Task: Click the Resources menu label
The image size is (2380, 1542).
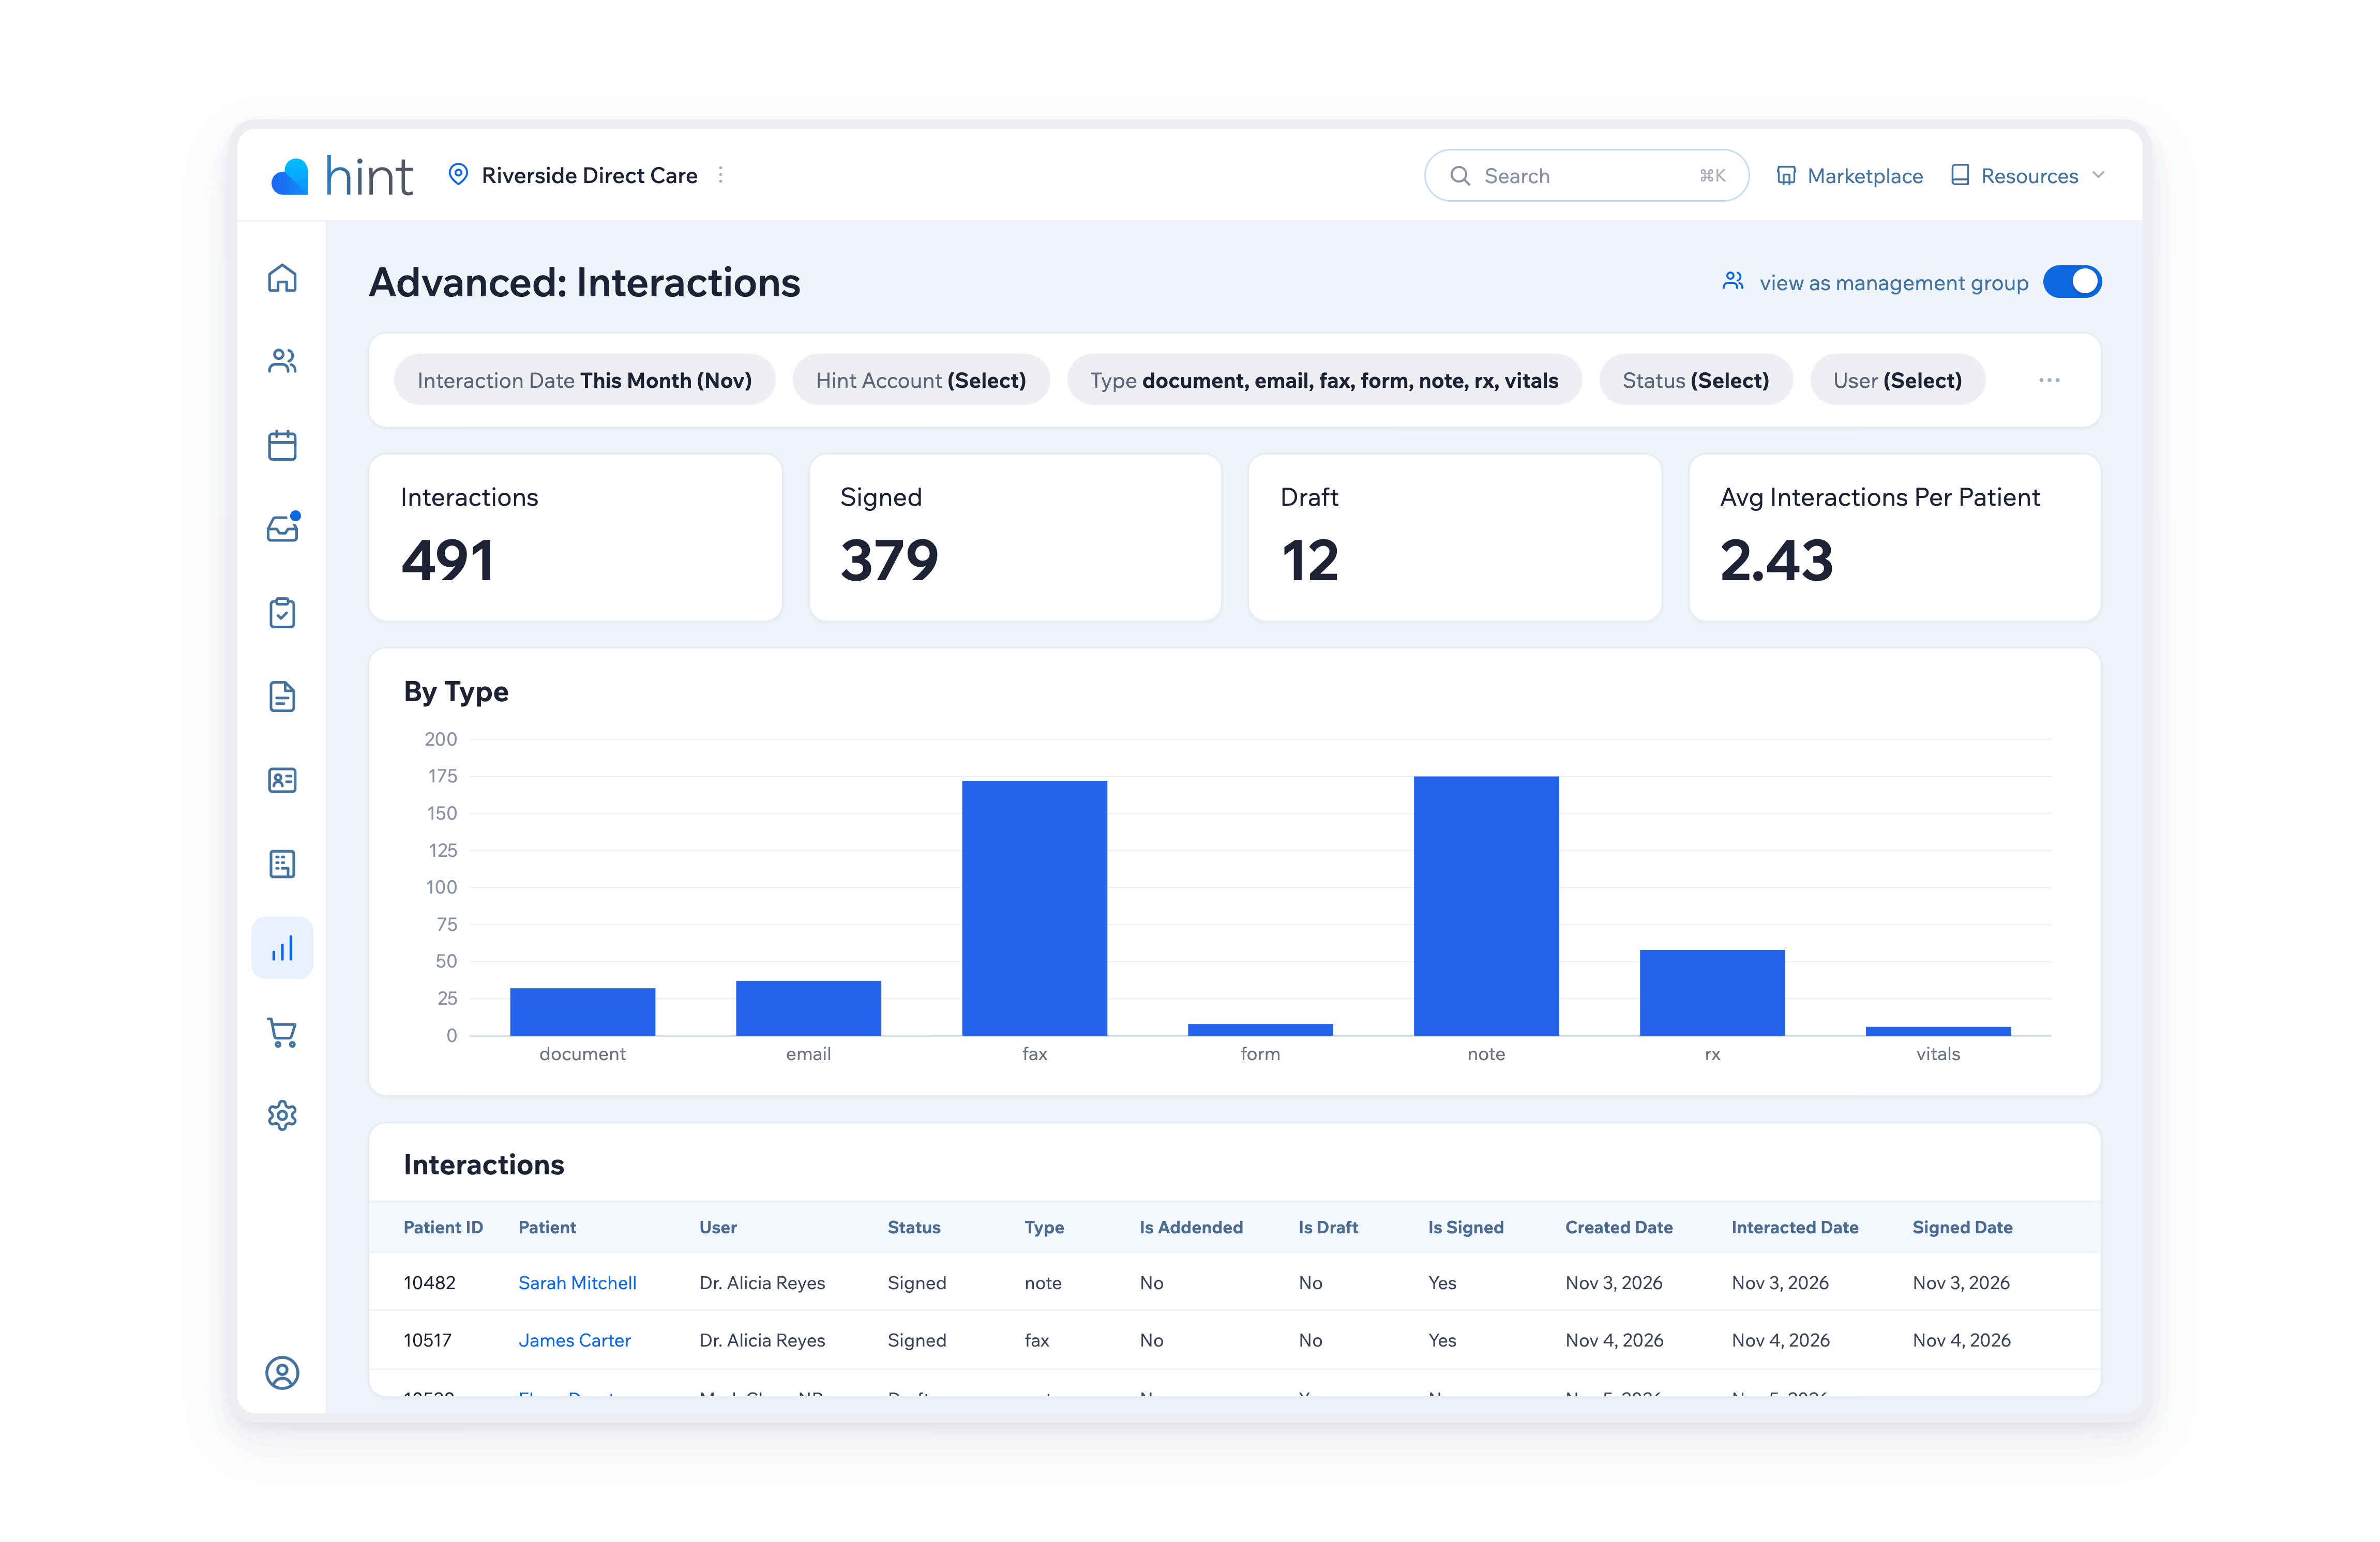Action: tap(2029, 176)
